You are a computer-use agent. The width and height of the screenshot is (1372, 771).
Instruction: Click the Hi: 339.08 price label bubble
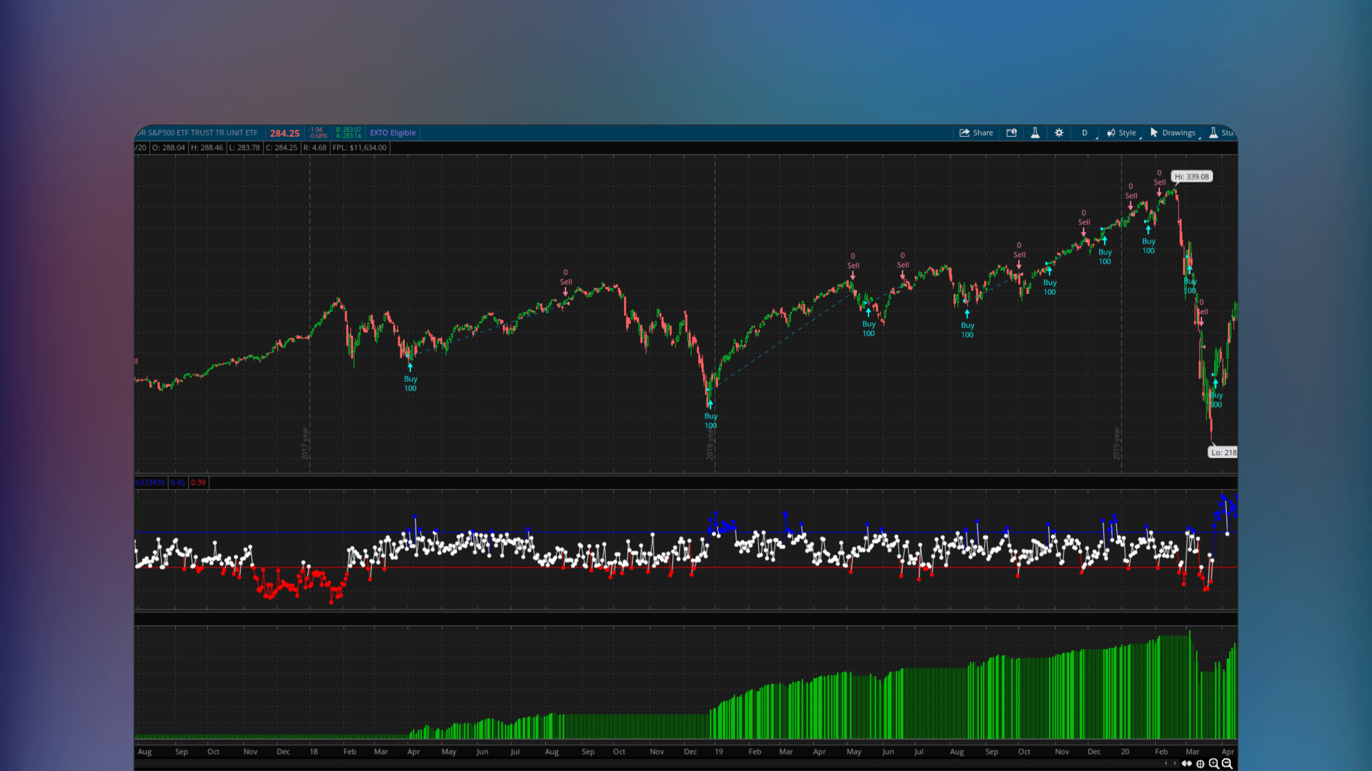coord(1192,176)
